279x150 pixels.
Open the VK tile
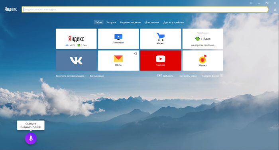coord(76,60)
